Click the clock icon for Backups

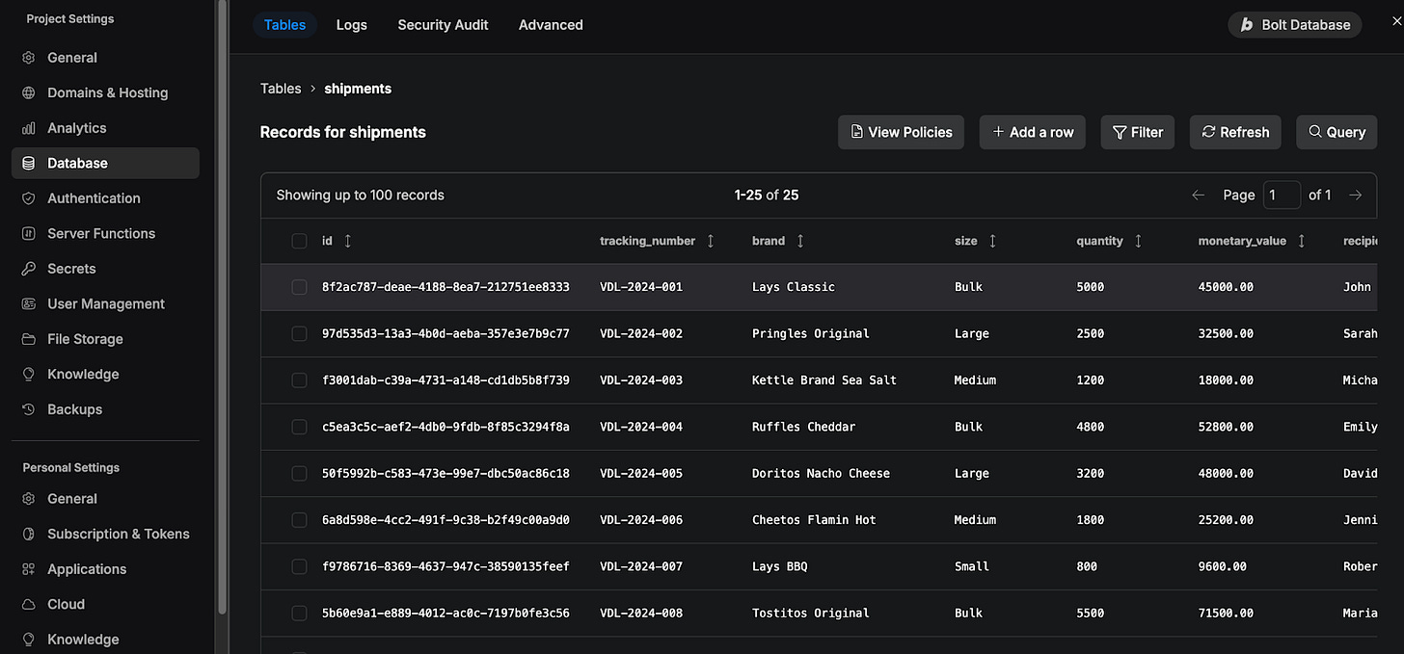29,409
